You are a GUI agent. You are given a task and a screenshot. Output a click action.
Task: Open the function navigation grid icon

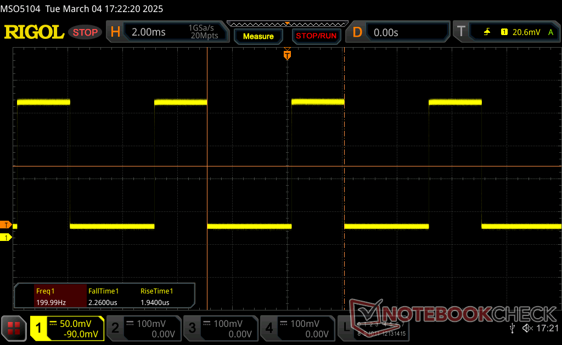14,328
